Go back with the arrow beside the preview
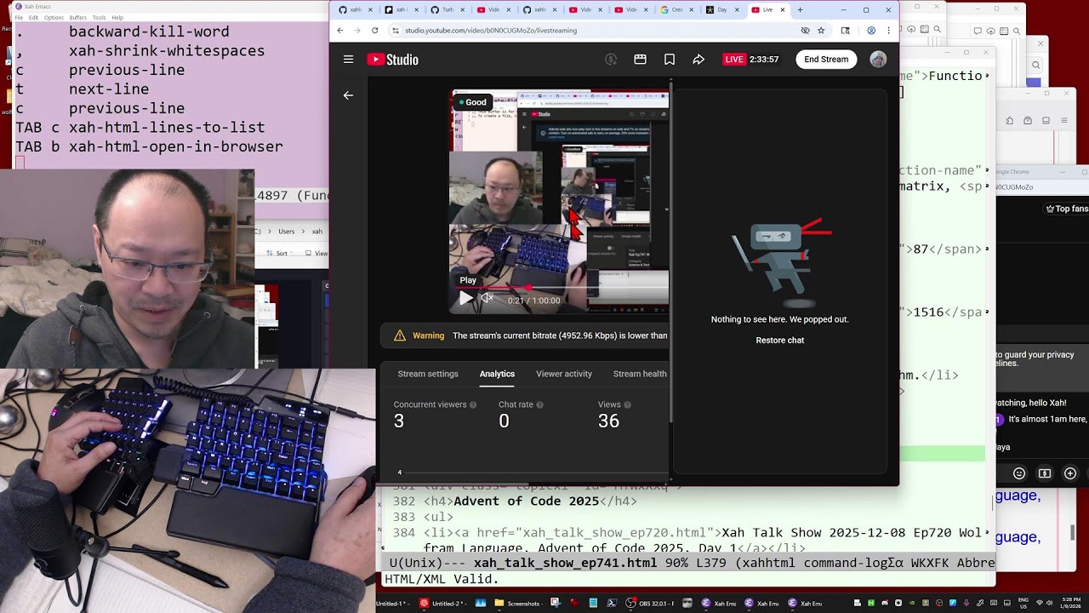The image size is (1089, 613). point(348,95)
